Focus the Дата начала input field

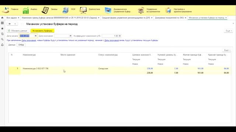(27, 36)
